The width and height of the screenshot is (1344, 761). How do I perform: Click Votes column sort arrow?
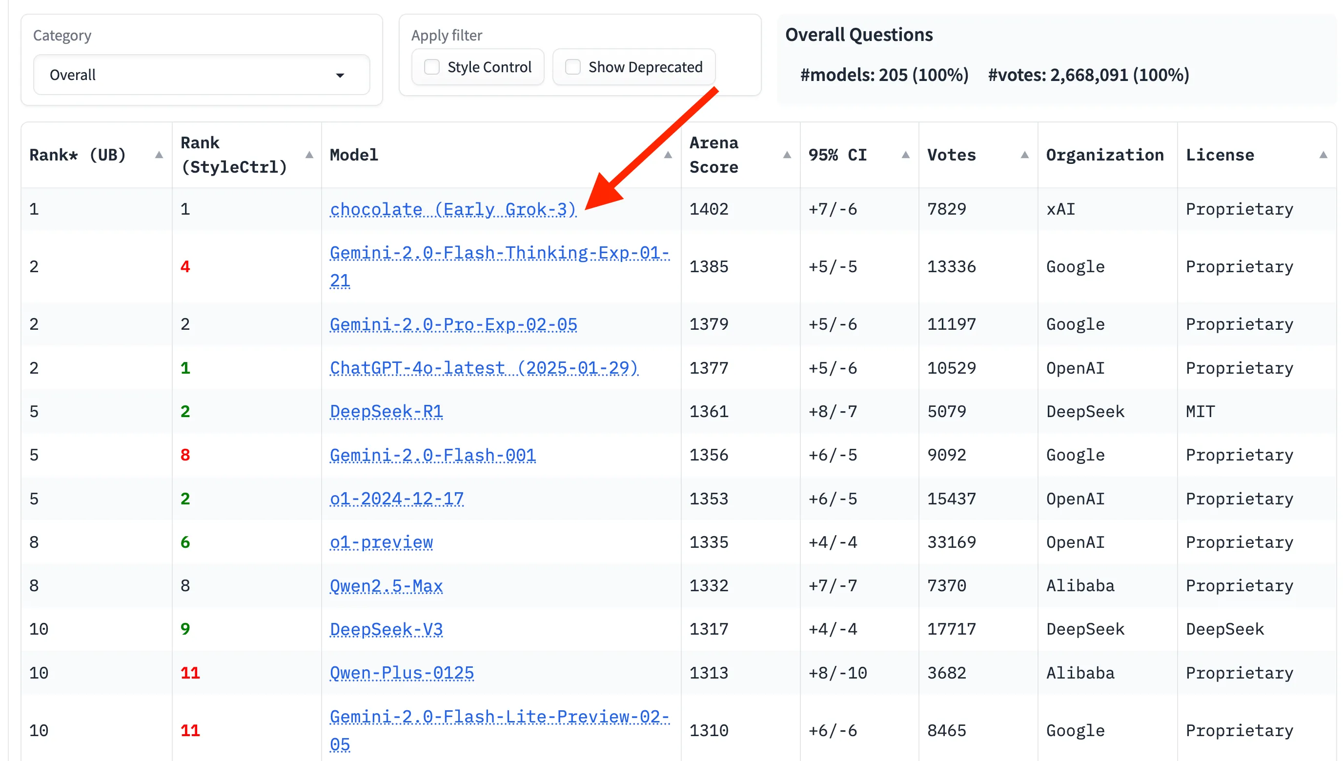click(1024, 155)
